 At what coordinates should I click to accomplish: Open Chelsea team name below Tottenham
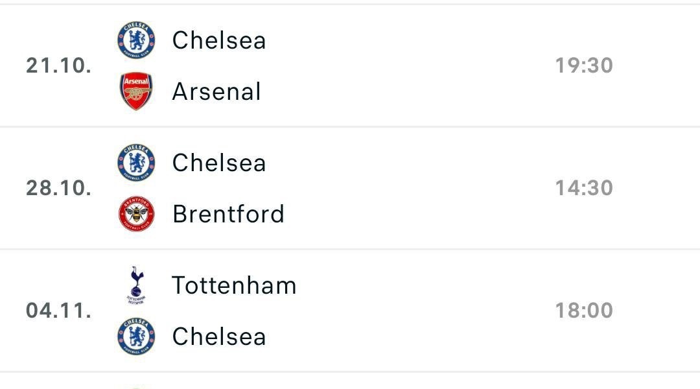(x=219, y=336)
